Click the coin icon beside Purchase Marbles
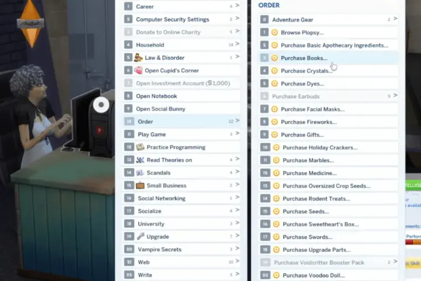421x281 pixels. point(276,160)
